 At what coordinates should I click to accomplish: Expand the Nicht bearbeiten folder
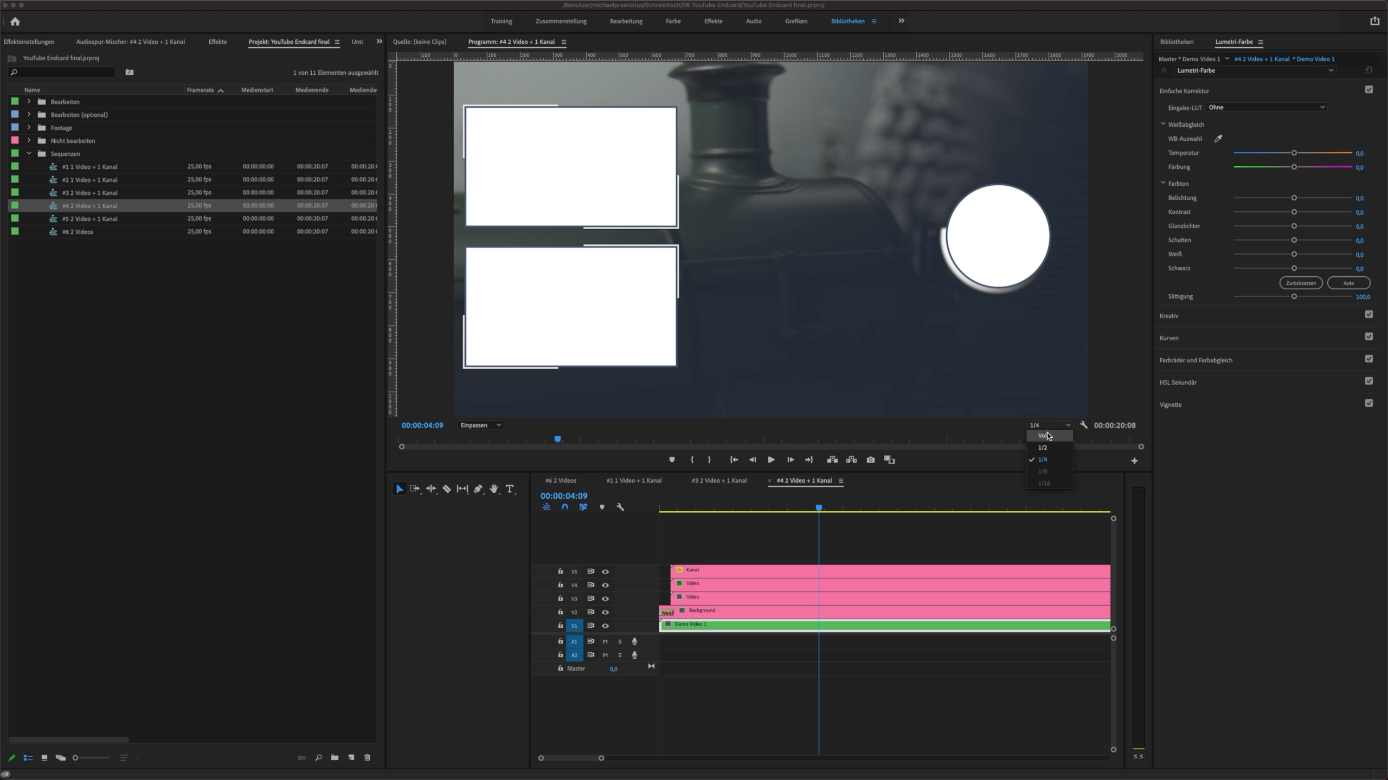(29, 141)
